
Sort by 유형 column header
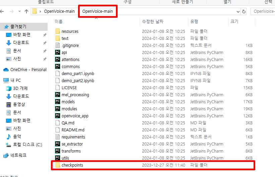(x=194, y=21)
